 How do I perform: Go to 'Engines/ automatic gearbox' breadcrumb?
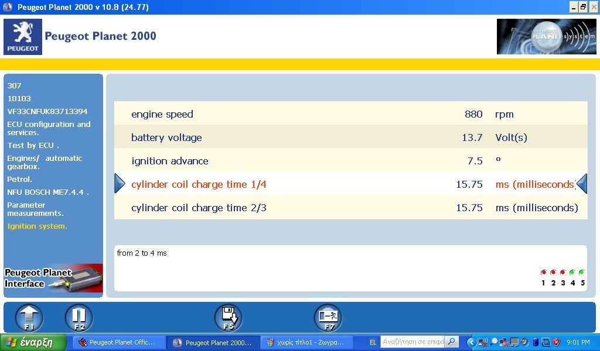tap(45, 162)
